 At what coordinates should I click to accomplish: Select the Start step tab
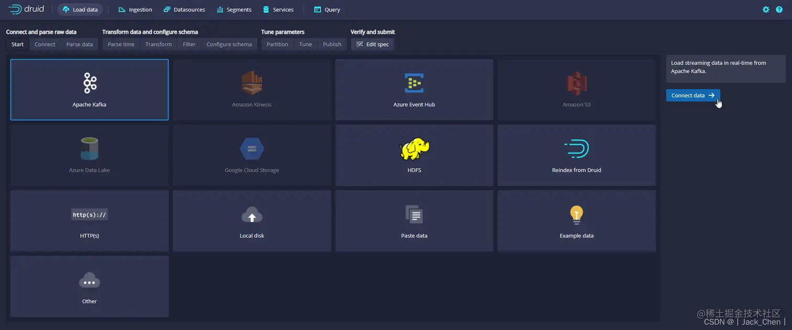pos(18,45)
